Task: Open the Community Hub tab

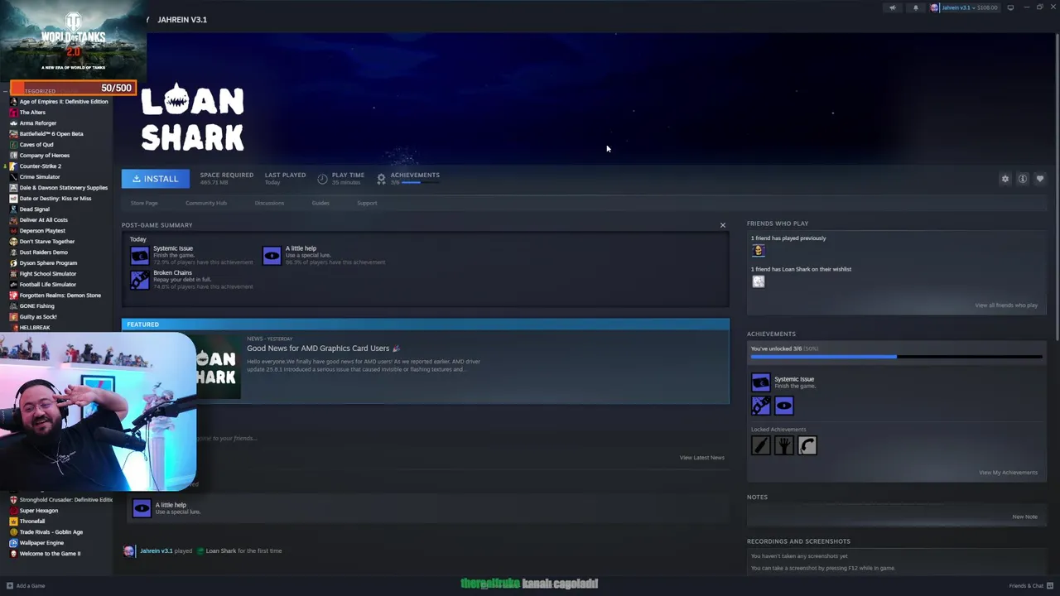Action: coord(206,203)
